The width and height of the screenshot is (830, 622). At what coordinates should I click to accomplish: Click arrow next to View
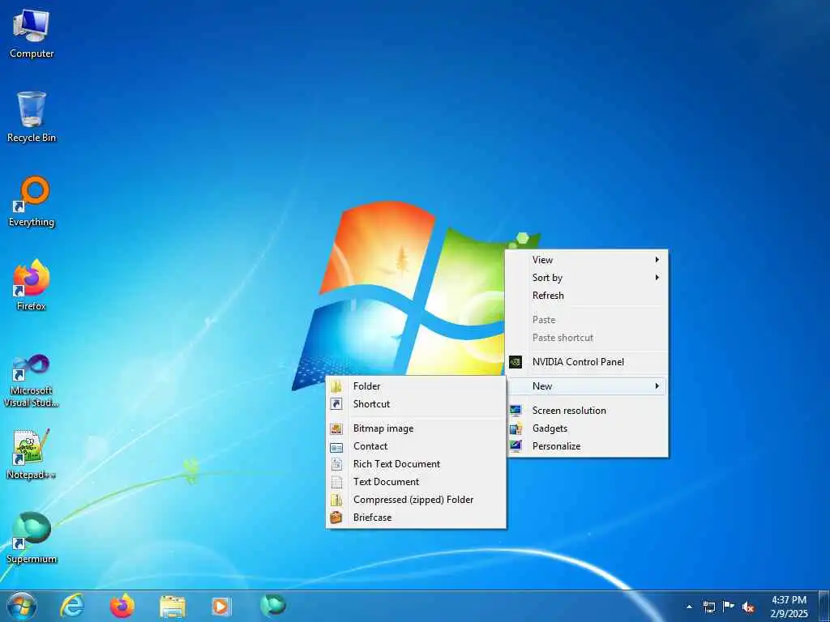click(657, 260)
